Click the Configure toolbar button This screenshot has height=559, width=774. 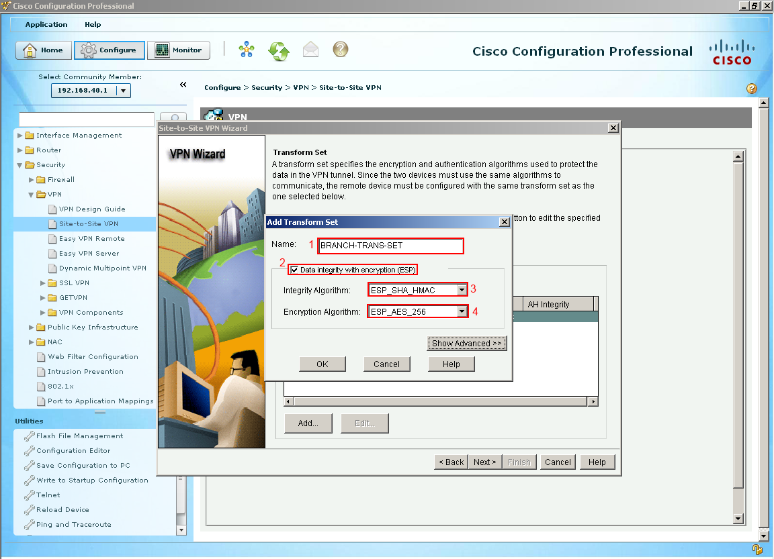[x=110, y=50]
